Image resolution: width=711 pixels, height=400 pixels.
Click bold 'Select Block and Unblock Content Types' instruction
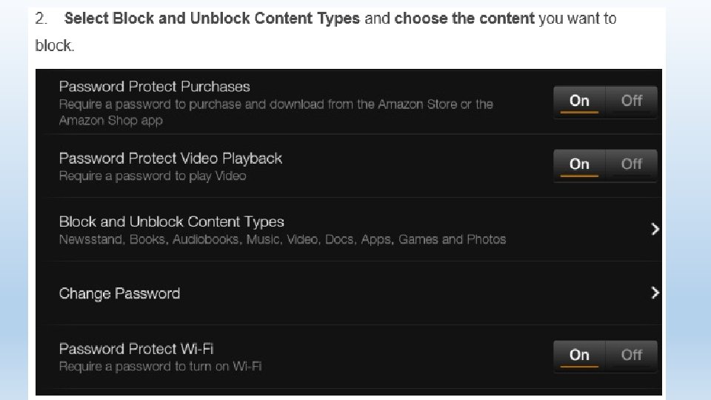click(x=213, y=19)
